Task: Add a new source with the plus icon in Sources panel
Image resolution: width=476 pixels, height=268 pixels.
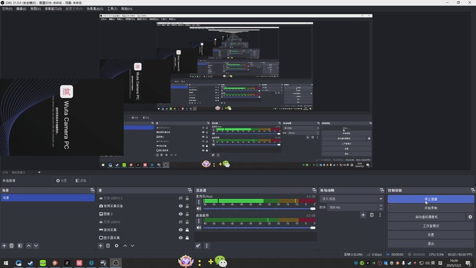Action: pos(101,245)
